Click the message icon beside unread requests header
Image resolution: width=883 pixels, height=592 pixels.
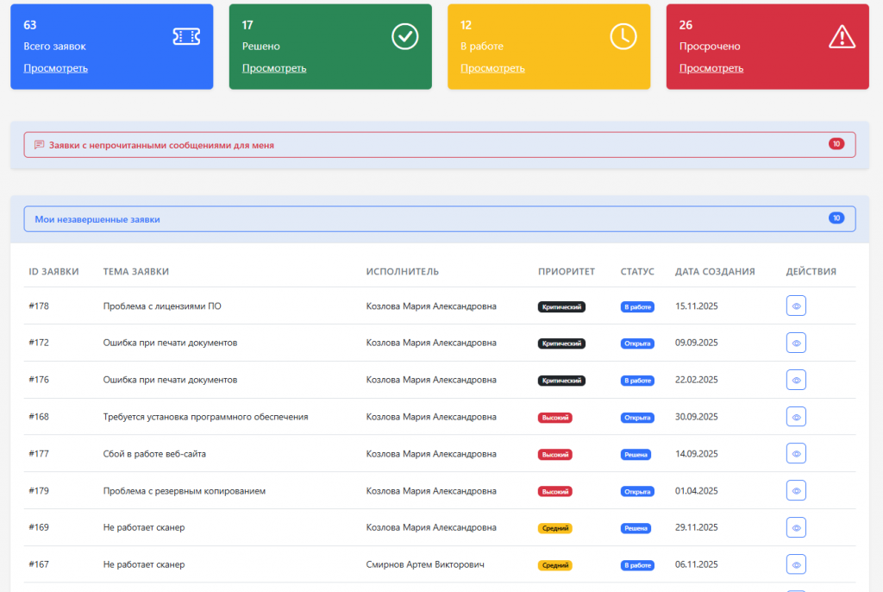pyautogui.click(x=39, y=145)
